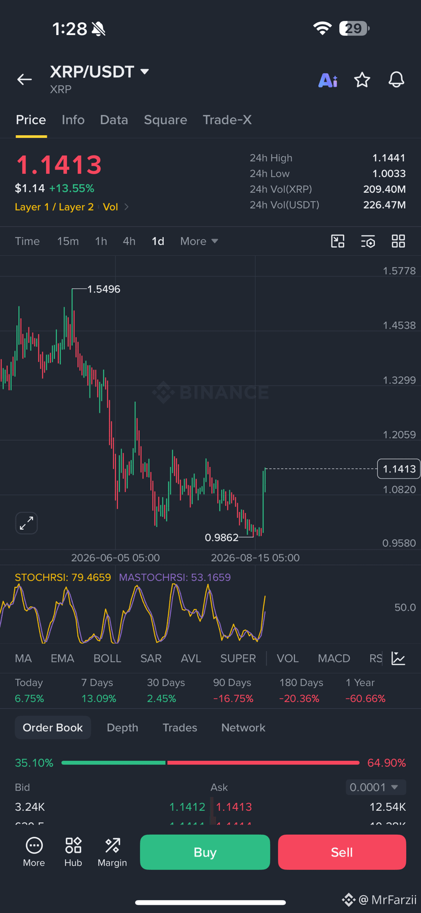
Task: Open the Trade-X tab
Action: coord(227,120)
